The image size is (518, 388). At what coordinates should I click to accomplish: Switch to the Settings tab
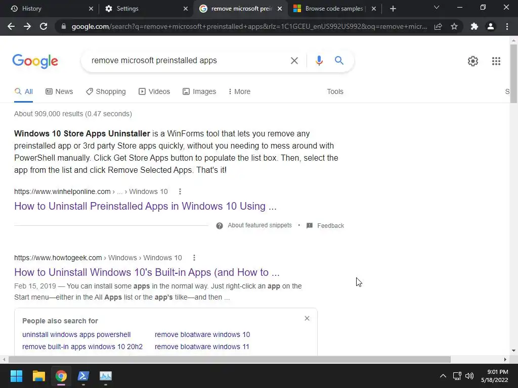(144, 9)
